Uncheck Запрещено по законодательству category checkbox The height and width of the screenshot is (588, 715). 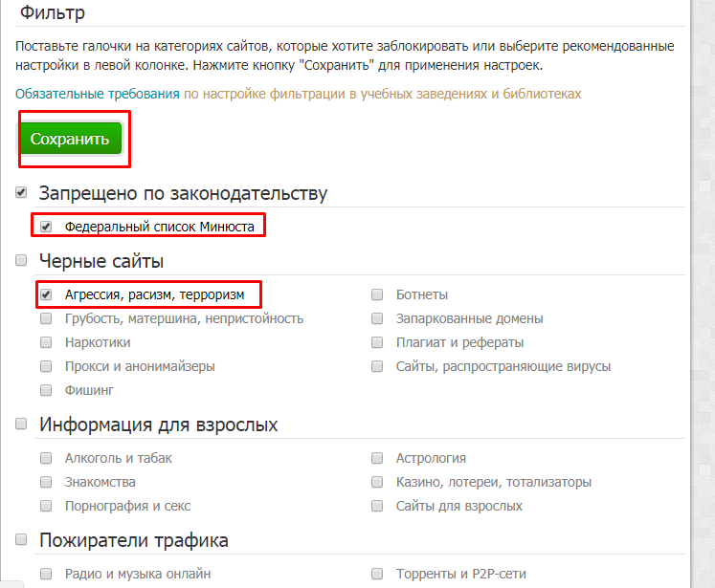pyautogui.click(x=21, y=192)
